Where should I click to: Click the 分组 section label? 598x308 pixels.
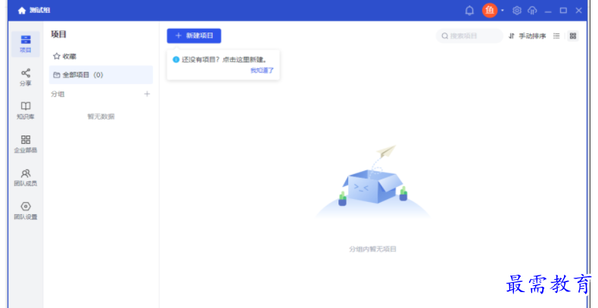[x=58, y=94]
